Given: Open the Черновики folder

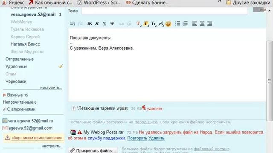Looking at the screenshot, I should (16, 82).
